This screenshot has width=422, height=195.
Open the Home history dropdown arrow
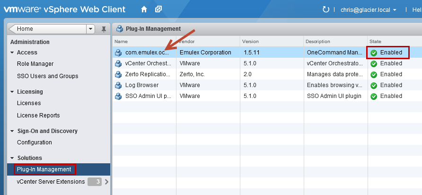click(x=90, y=29)
